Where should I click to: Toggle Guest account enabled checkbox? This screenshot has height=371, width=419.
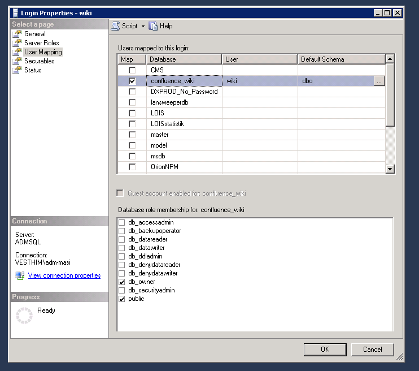tap(120, 193)
